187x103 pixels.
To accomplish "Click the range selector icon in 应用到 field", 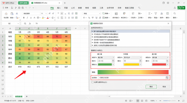I will (x=167, y=78).
